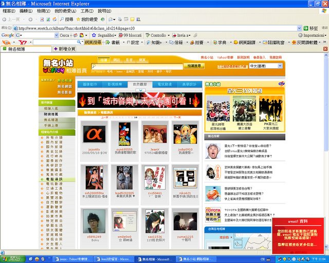
Task: Open the 我的最愛(A) menu
Action: (65, 11)
